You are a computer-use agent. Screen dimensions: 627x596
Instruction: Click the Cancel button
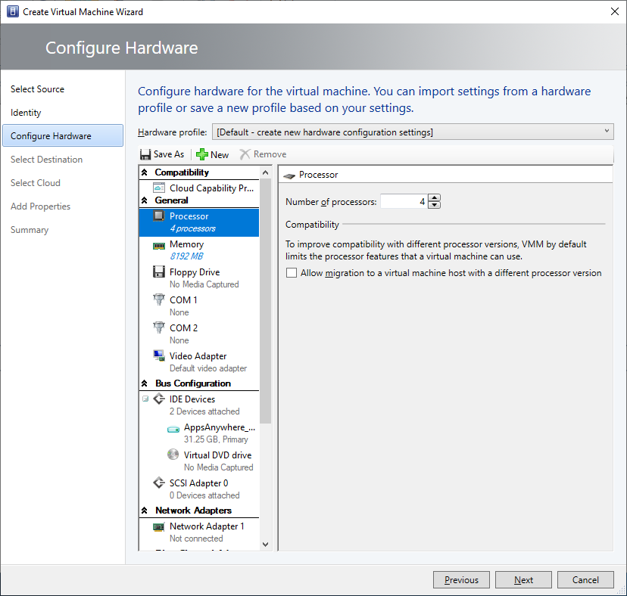click(x=585, y=580)
